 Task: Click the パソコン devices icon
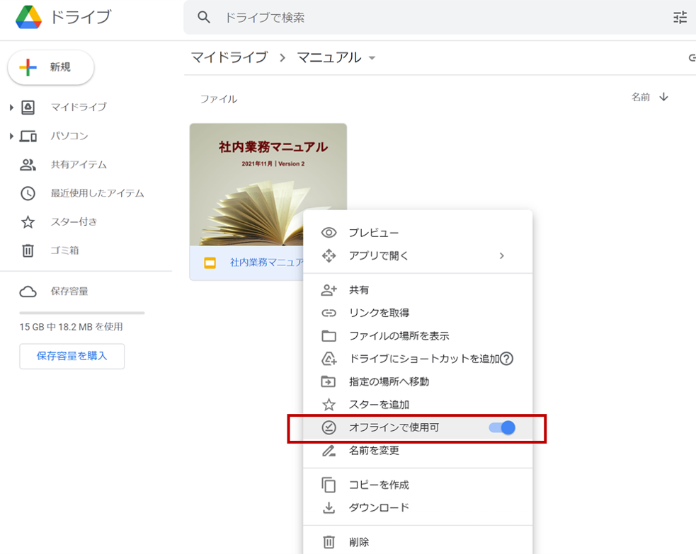point(28,136)
